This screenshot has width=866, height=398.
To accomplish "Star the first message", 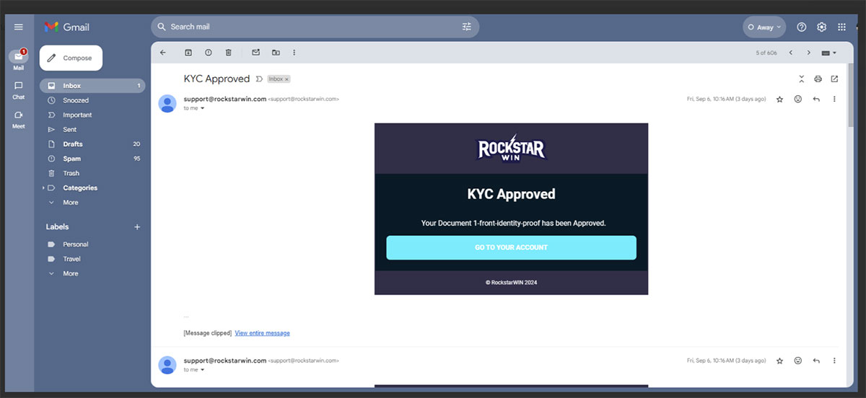I will [x=779, y=99].
